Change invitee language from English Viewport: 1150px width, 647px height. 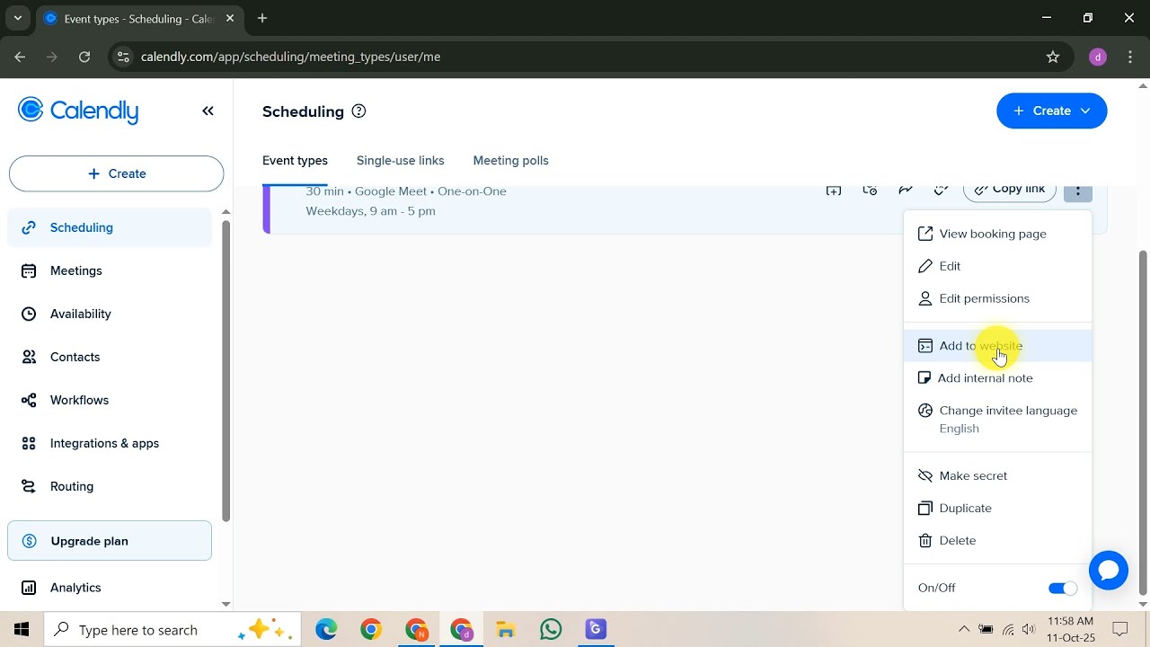[997, 419]
